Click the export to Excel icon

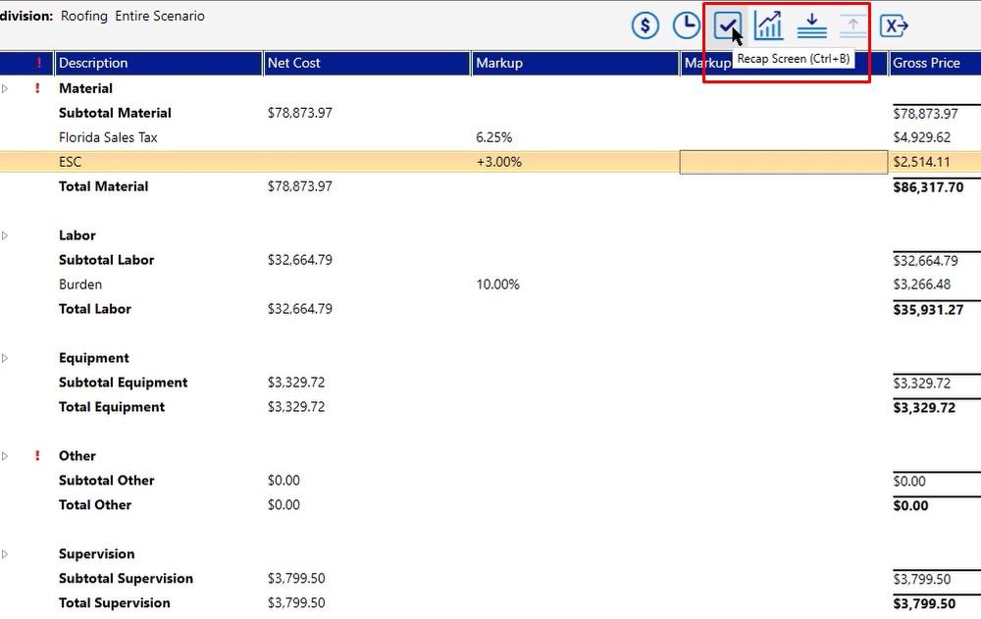coord(894,26)
